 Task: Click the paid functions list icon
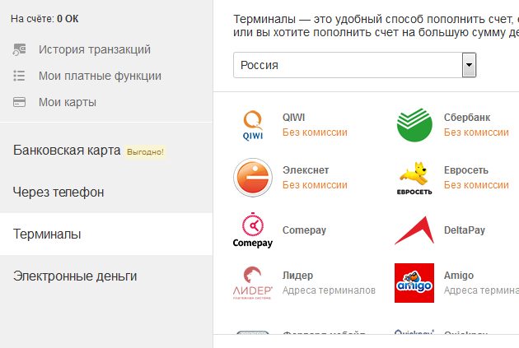19,76
